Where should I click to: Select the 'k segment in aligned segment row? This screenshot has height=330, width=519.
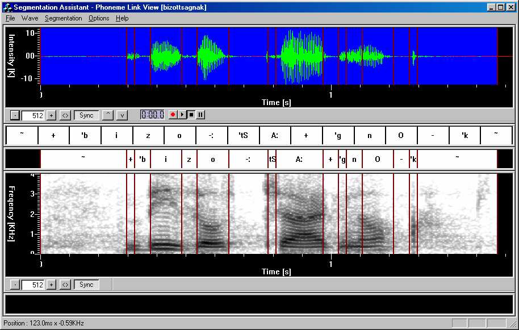pyautogui.click(x=413, y=159)
